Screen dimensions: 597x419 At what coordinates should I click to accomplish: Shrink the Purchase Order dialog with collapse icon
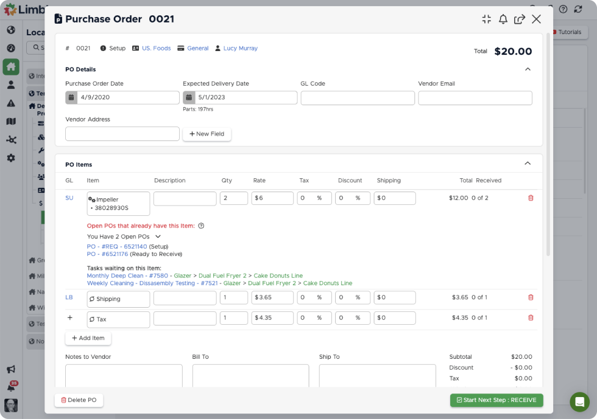[x=486, y=19]
